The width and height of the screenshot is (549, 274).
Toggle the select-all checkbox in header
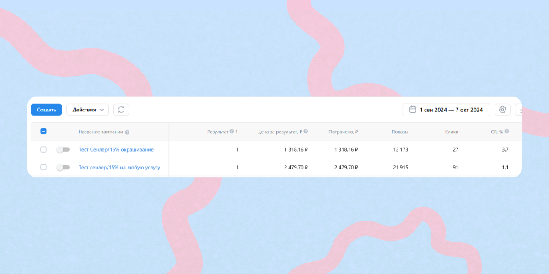point(43,132)
